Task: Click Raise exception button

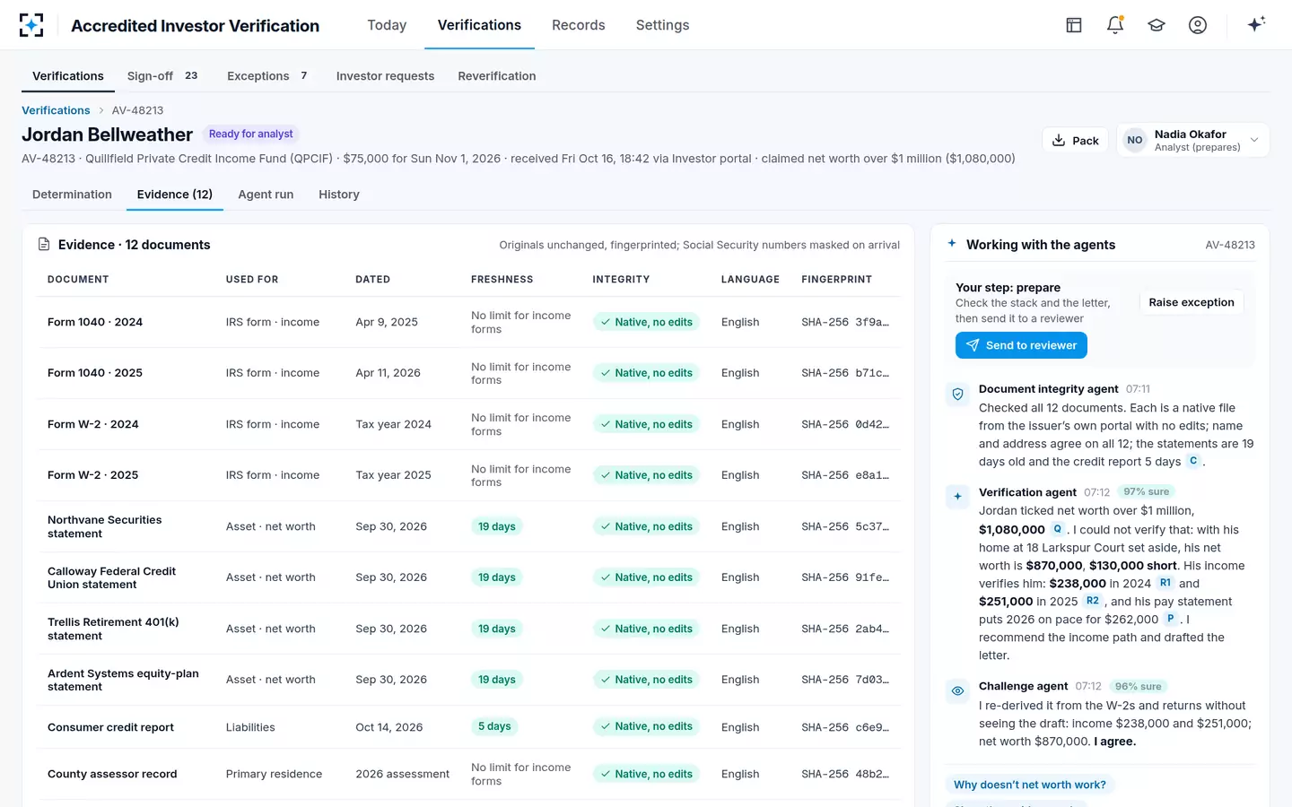Action: (1192, 302)
